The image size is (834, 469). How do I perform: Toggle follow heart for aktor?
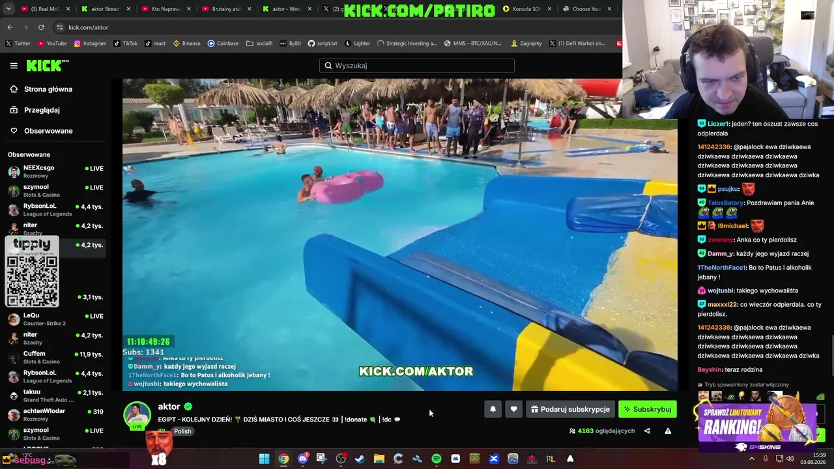(513, 409)
